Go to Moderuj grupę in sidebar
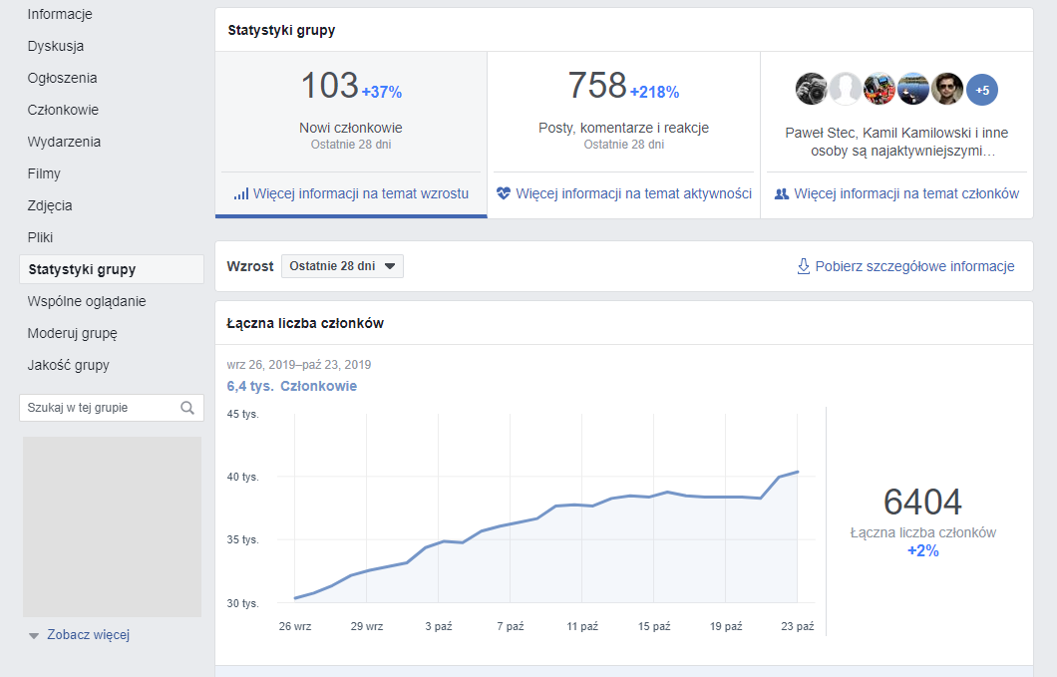The width and height of the screenshot is (1057, 677). (72, 333)
